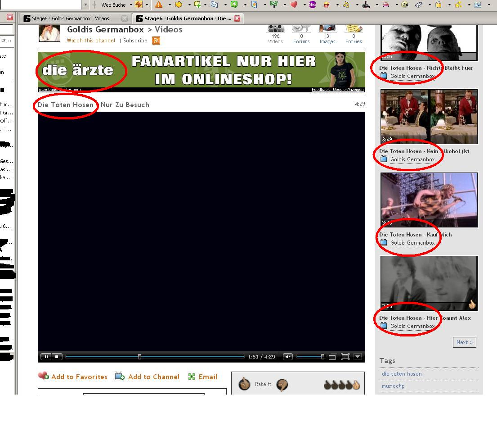497x427 pixels.
Task: Click the green plus speech-bubble toolbar icon
Action: [197, 5]
